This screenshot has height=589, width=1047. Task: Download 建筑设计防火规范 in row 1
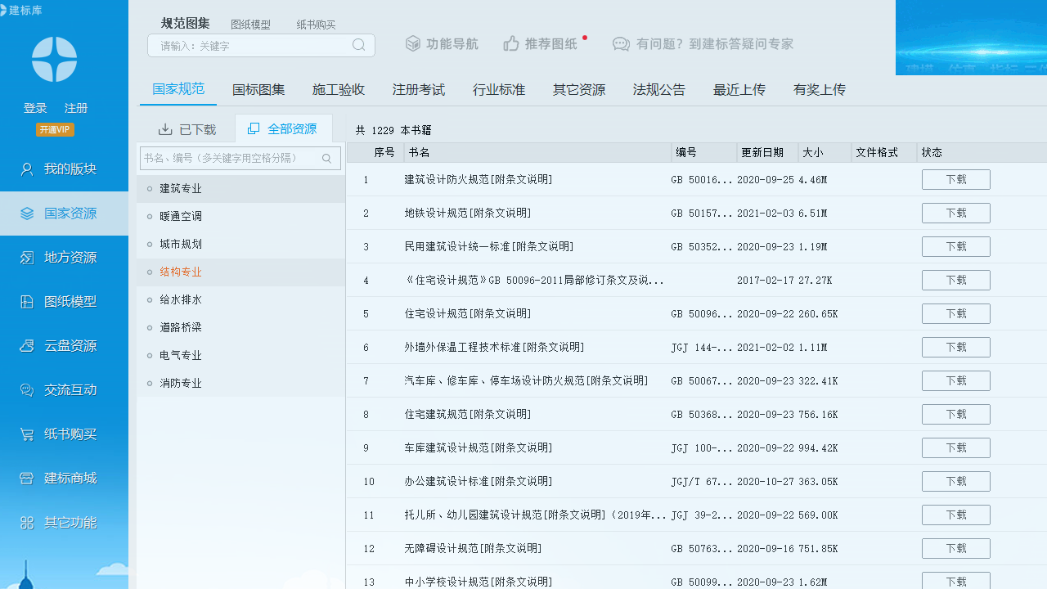tap(955, 180)
